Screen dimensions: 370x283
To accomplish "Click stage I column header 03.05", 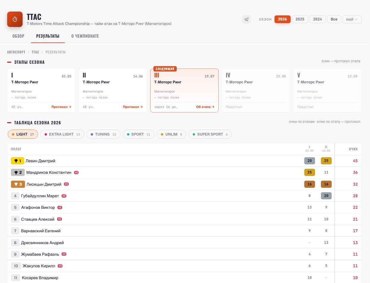I will (x=309, y=149).
